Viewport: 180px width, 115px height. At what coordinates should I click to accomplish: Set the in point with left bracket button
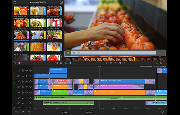click(107, 63)
